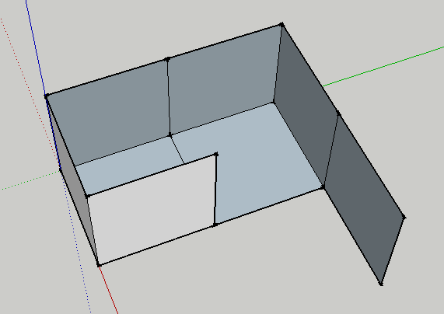The image size is (444, 314).
Task: Click the solid green axis line
Action: (383, 66)
